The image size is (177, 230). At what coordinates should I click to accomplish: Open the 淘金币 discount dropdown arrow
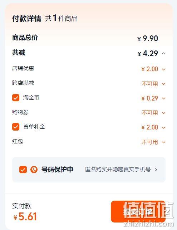coord(163,98)
